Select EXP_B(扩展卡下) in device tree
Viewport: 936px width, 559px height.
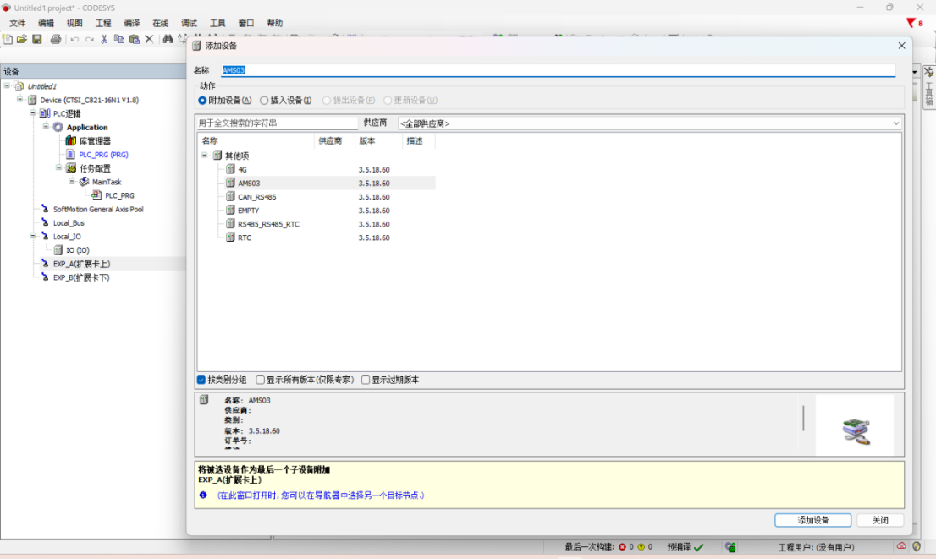81,277
